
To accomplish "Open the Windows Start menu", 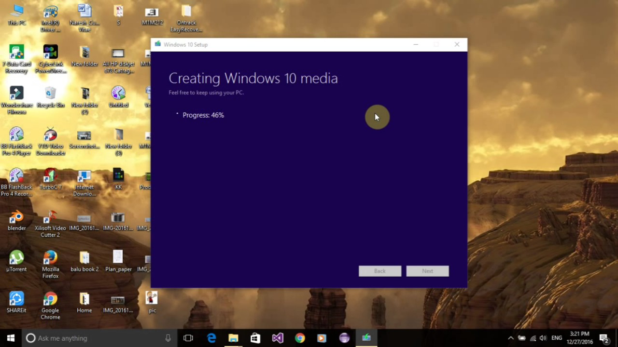I will point(11,338).
